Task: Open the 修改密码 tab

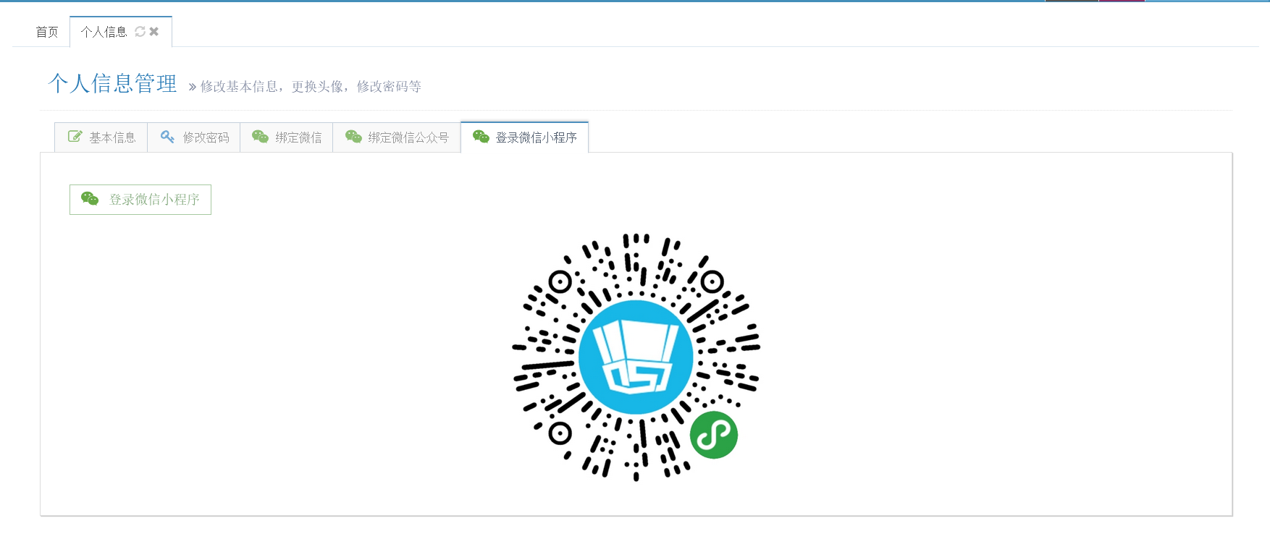Action: click(194, 137)
